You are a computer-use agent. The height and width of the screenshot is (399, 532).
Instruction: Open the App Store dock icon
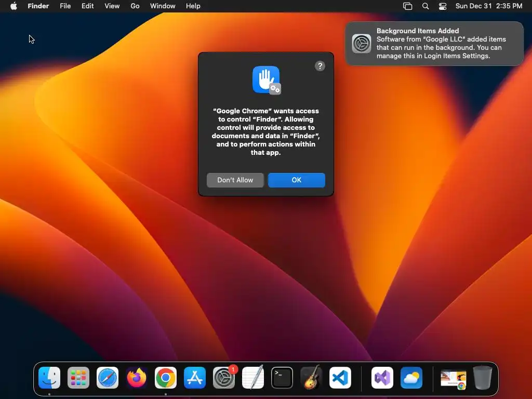(195, 378)
